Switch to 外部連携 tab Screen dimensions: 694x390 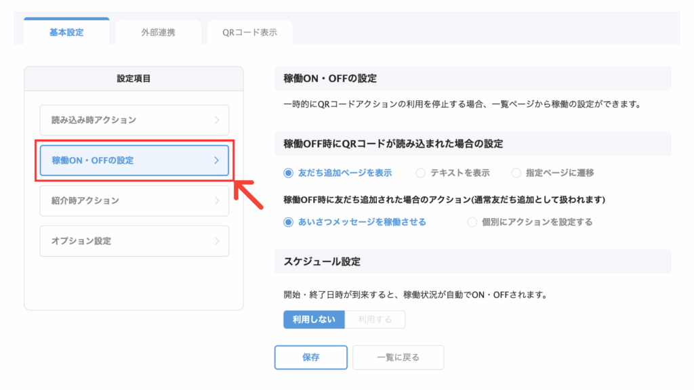(x=158, y=32)
